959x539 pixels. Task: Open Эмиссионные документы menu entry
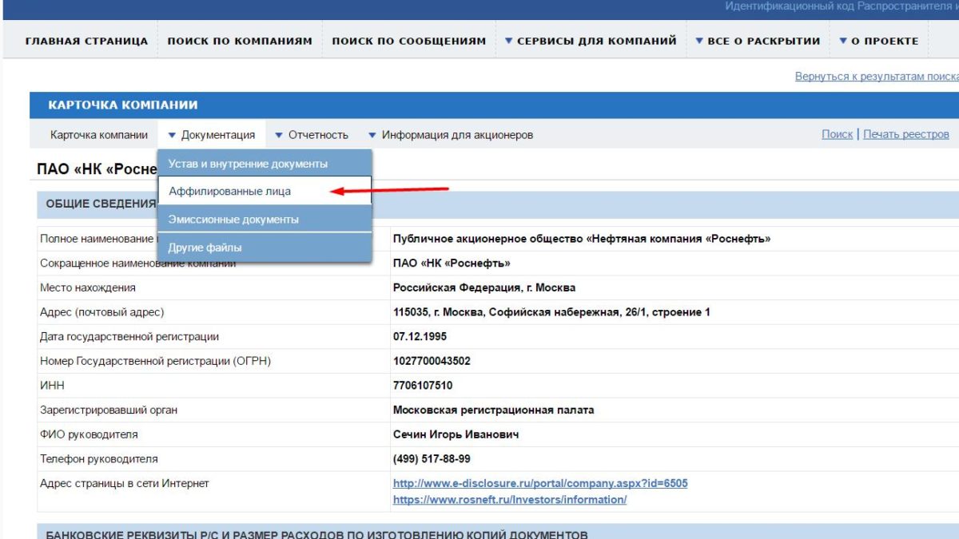265,219
